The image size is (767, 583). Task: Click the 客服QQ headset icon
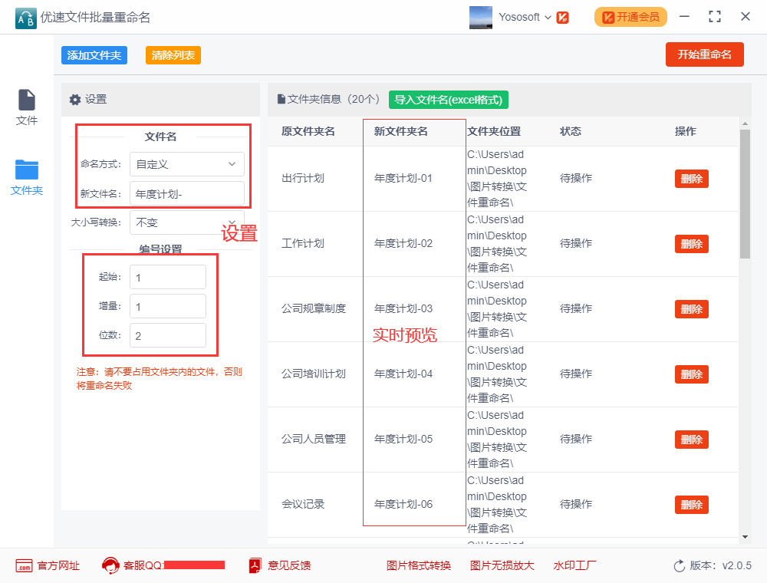[x=110, y=566]
